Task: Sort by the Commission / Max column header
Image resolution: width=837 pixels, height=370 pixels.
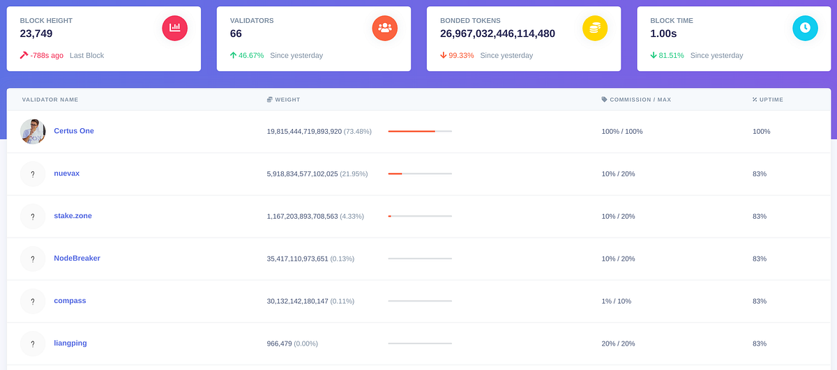Action: coord(636,100)
